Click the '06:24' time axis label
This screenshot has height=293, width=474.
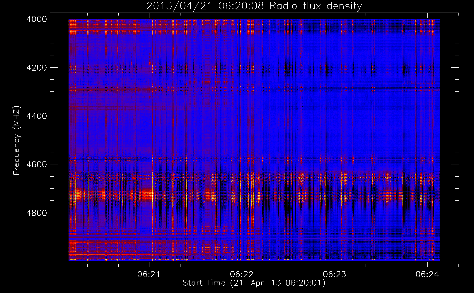427,275
